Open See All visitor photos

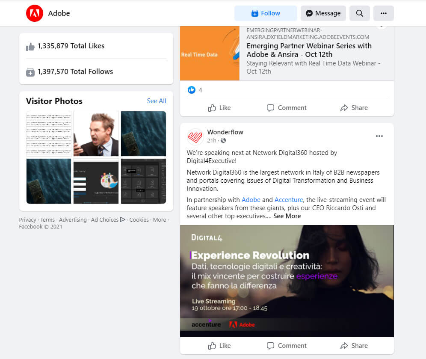pyautogui.click(x=156, y=101)
